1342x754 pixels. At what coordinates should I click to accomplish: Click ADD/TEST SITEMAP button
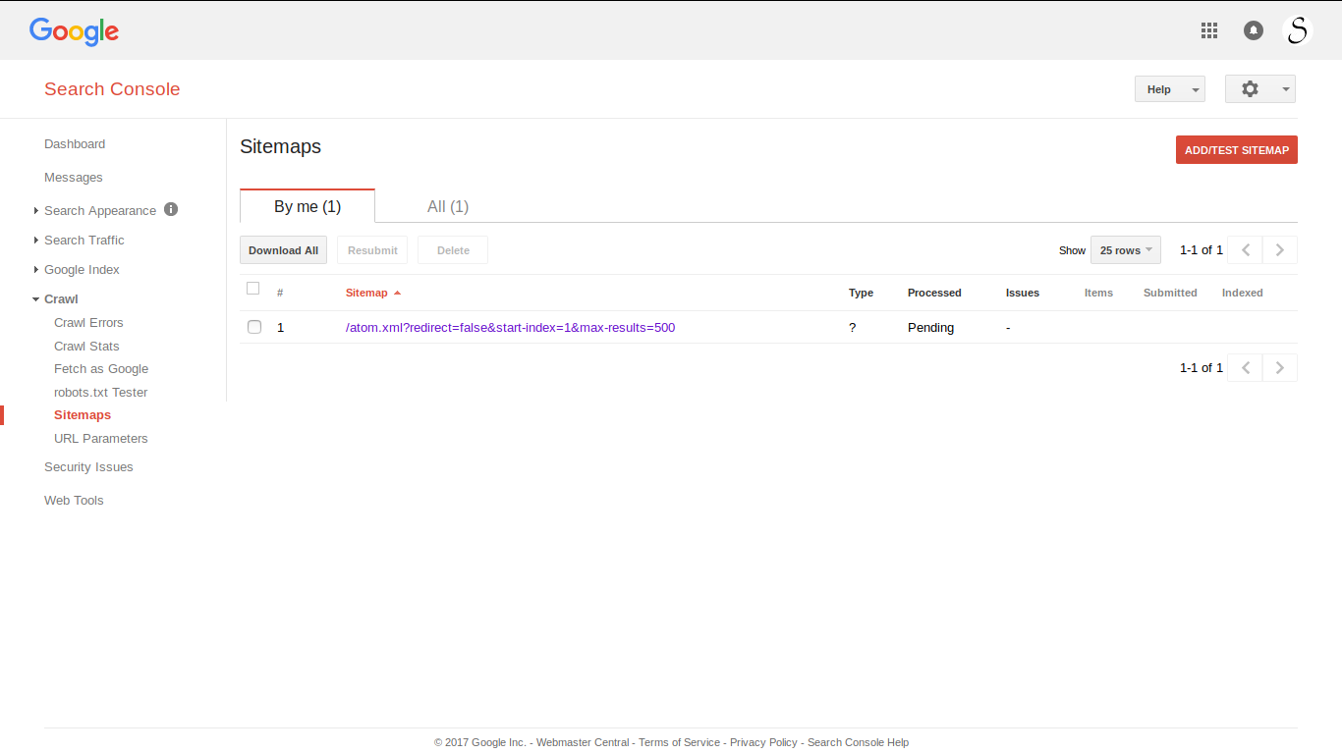pos(1237,150)
